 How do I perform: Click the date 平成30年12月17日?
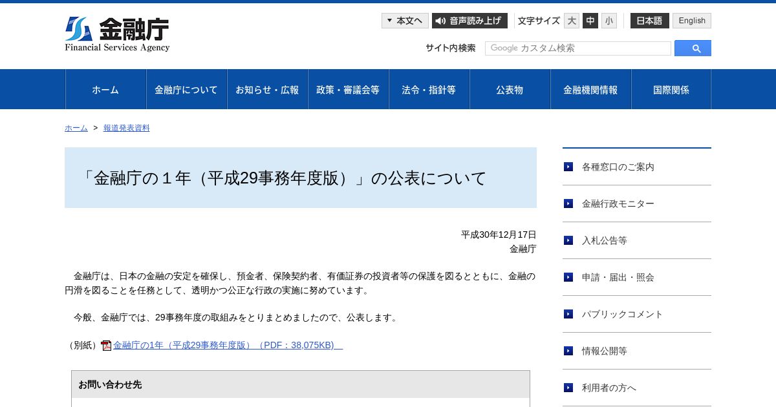[x=499, y=235]
